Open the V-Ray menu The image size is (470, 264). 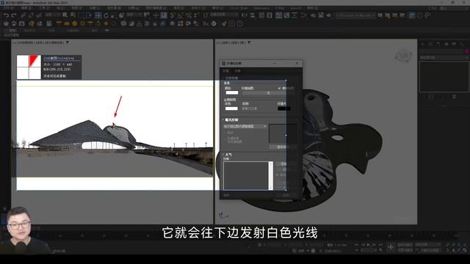280,8
